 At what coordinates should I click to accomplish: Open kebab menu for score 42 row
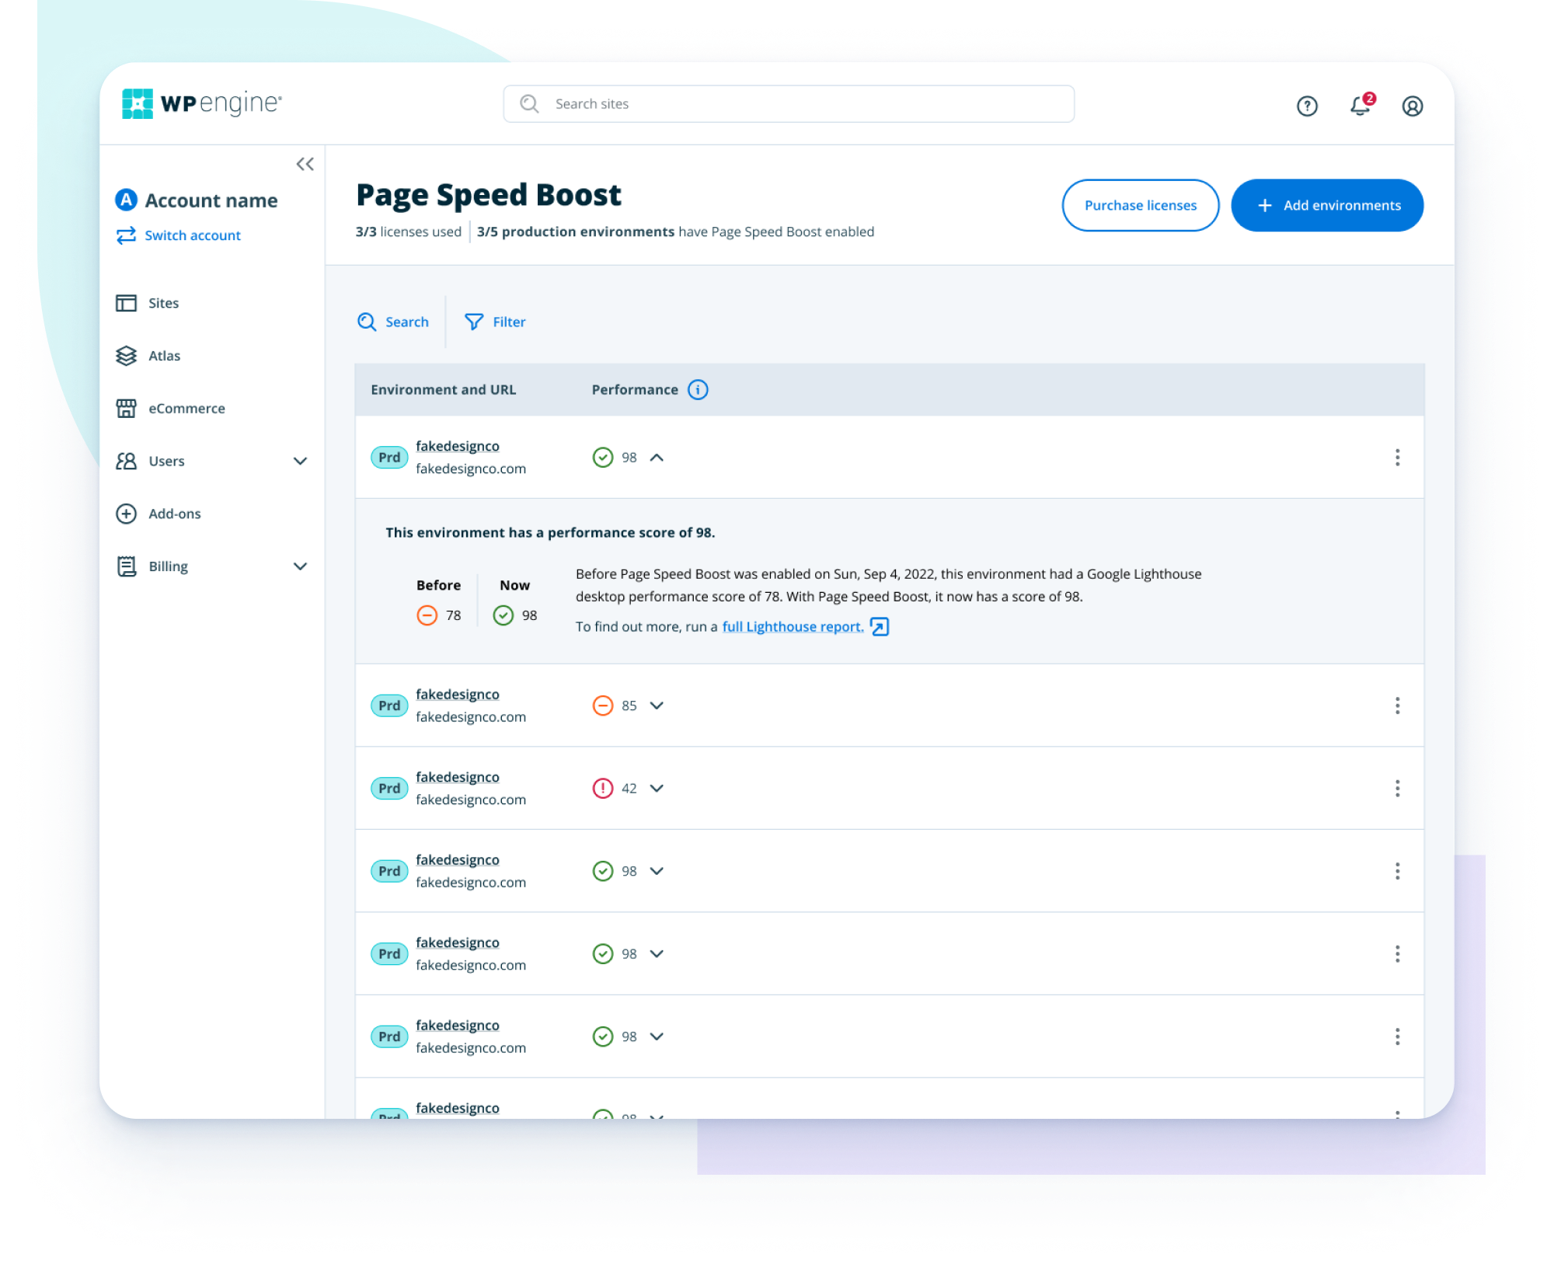coord(1397,789)
